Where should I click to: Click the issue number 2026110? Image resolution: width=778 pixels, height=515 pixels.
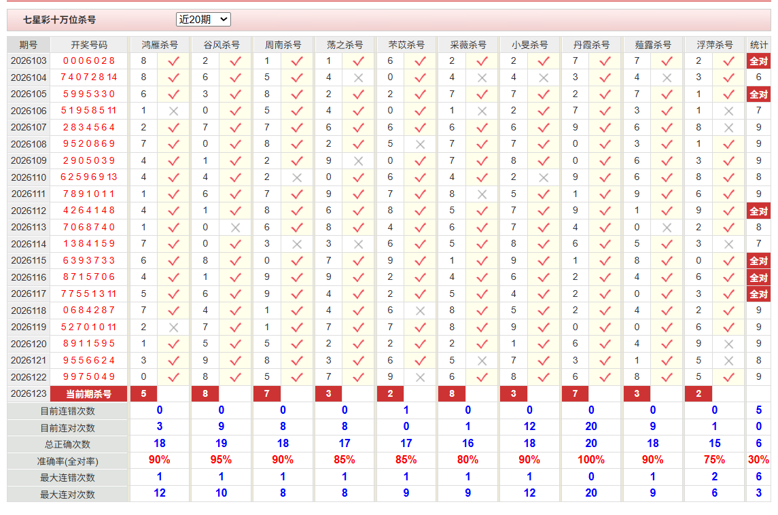pos(29,177)
